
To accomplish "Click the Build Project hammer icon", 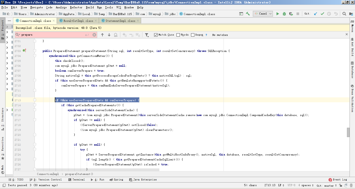I will 248,14.
